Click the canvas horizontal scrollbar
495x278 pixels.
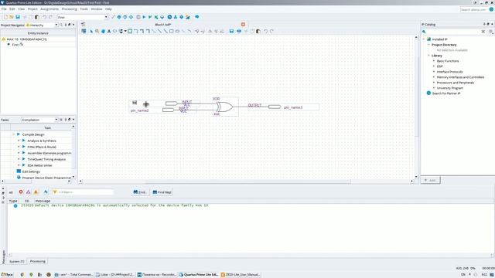click(247, 181)
